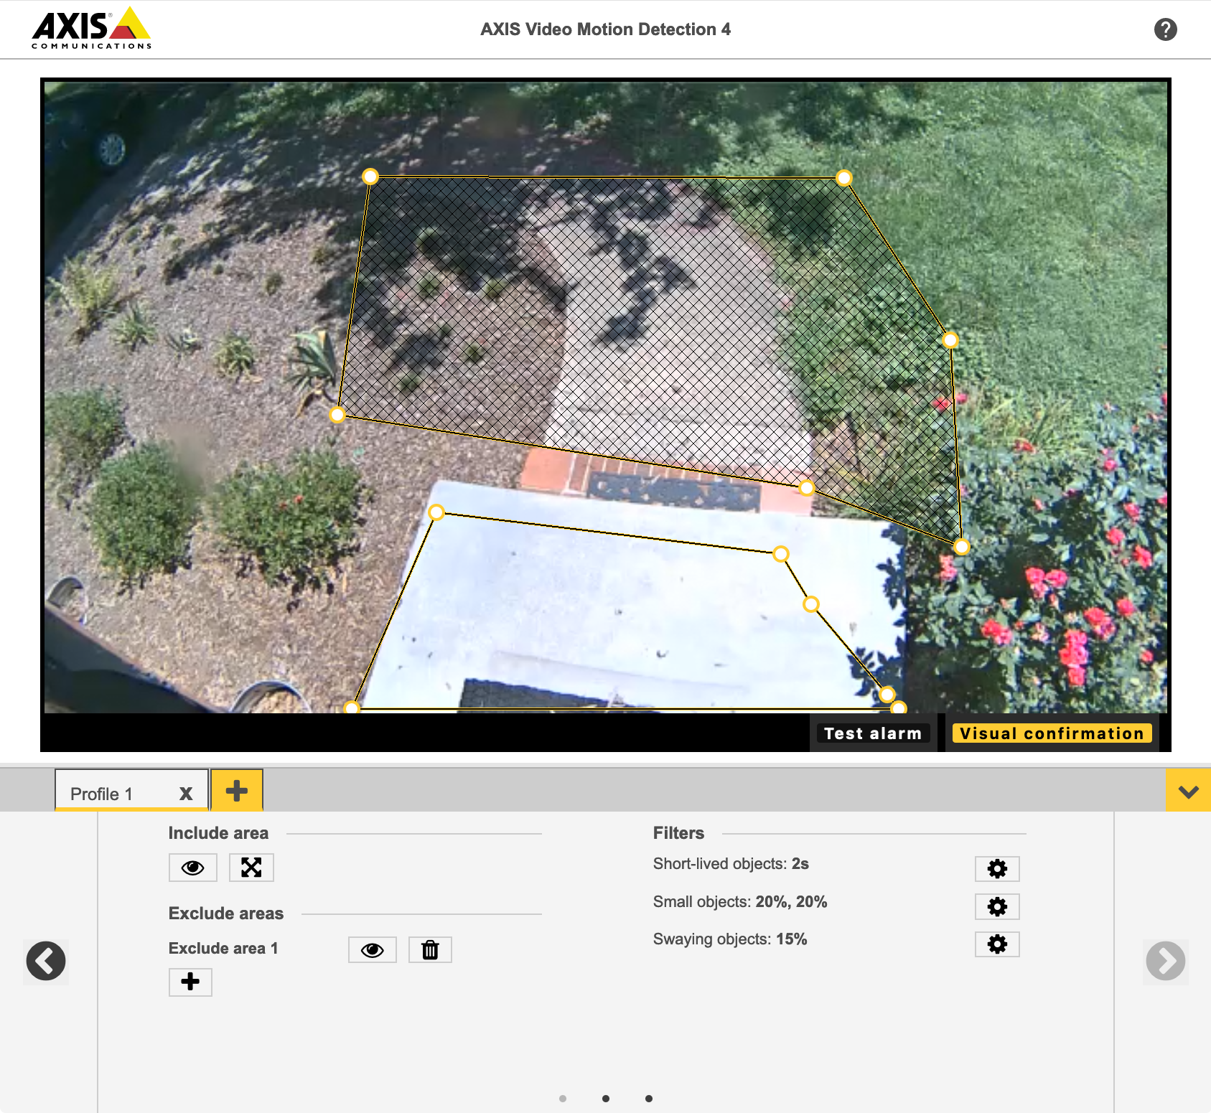Click the Small objects: 20%, 20% text
Screen dimensions: 1211x1113
click(x=740, y=902)
